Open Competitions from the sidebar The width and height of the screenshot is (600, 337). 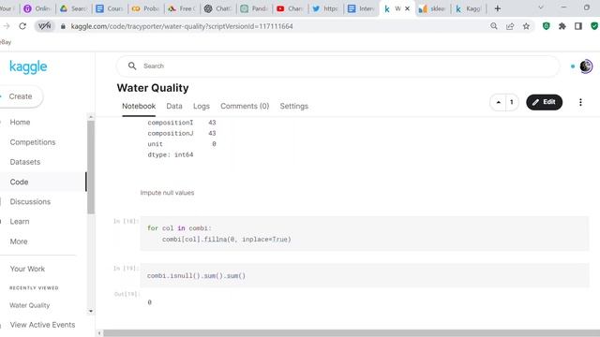(33, 142)
